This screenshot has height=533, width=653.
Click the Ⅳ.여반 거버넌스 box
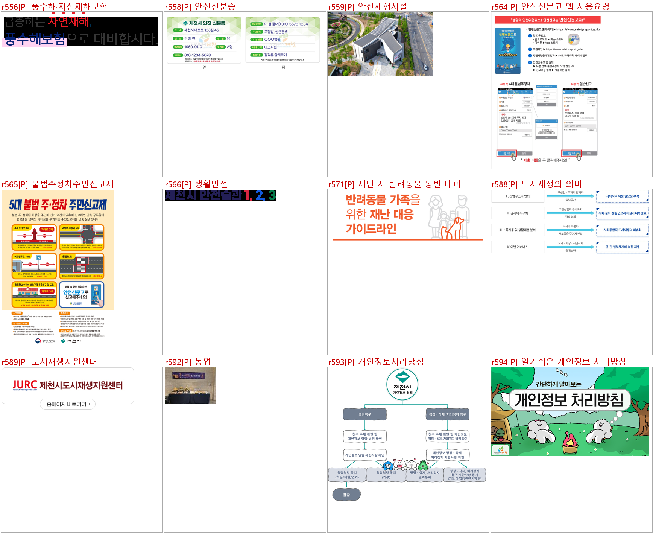coord(518,247)
